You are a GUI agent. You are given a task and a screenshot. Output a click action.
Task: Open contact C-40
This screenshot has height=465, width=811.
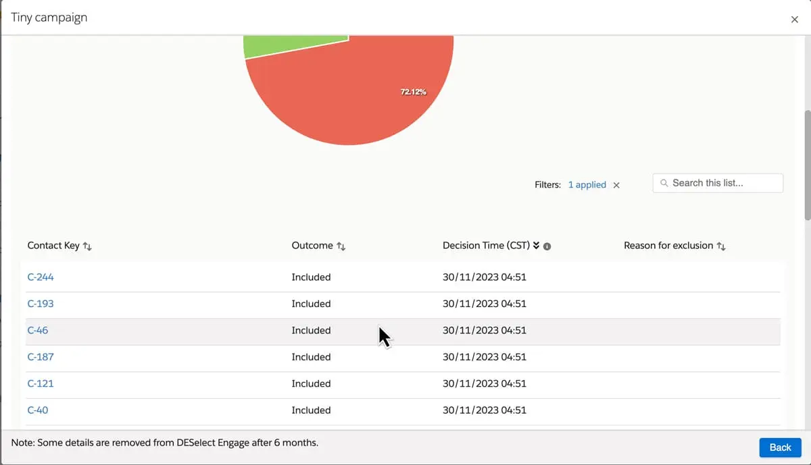(x=38, y=410)
